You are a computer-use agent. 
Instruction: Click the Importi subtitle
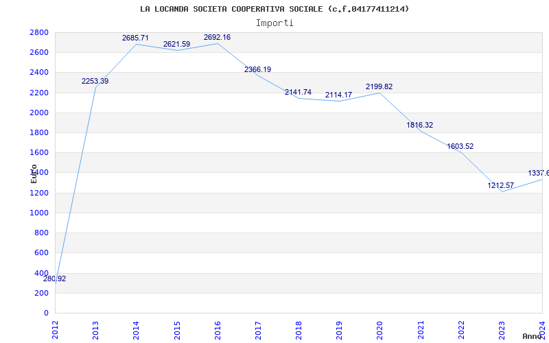[x=274, y=23]
